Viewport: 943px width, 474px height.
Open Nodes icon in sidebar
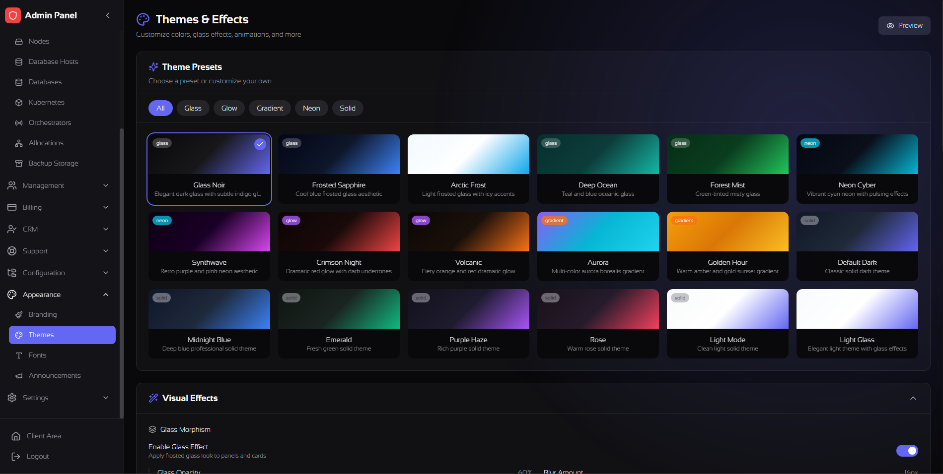(x=19, y=41)
